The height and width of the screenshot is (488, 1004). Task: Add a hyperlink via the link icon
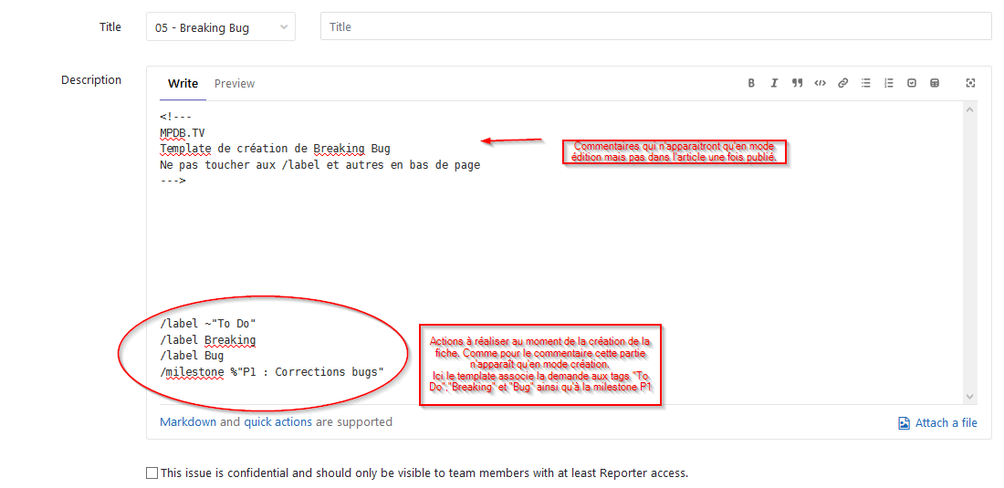(x=843, y=83)
